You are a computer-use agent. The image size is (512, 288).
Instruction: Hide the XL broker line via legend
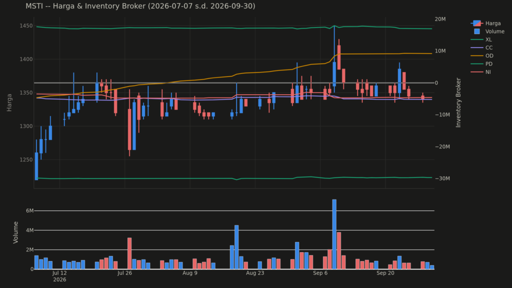(x=481, y=39)
